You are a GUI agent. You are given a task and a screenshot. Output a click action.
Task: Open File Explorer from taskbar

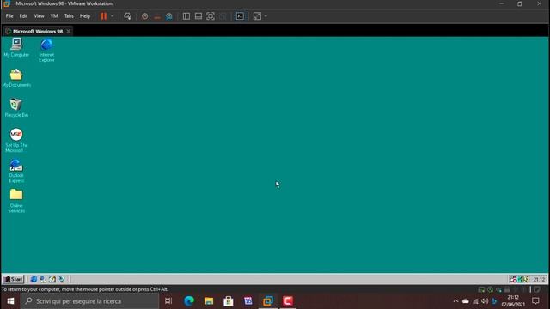point(209,301)
